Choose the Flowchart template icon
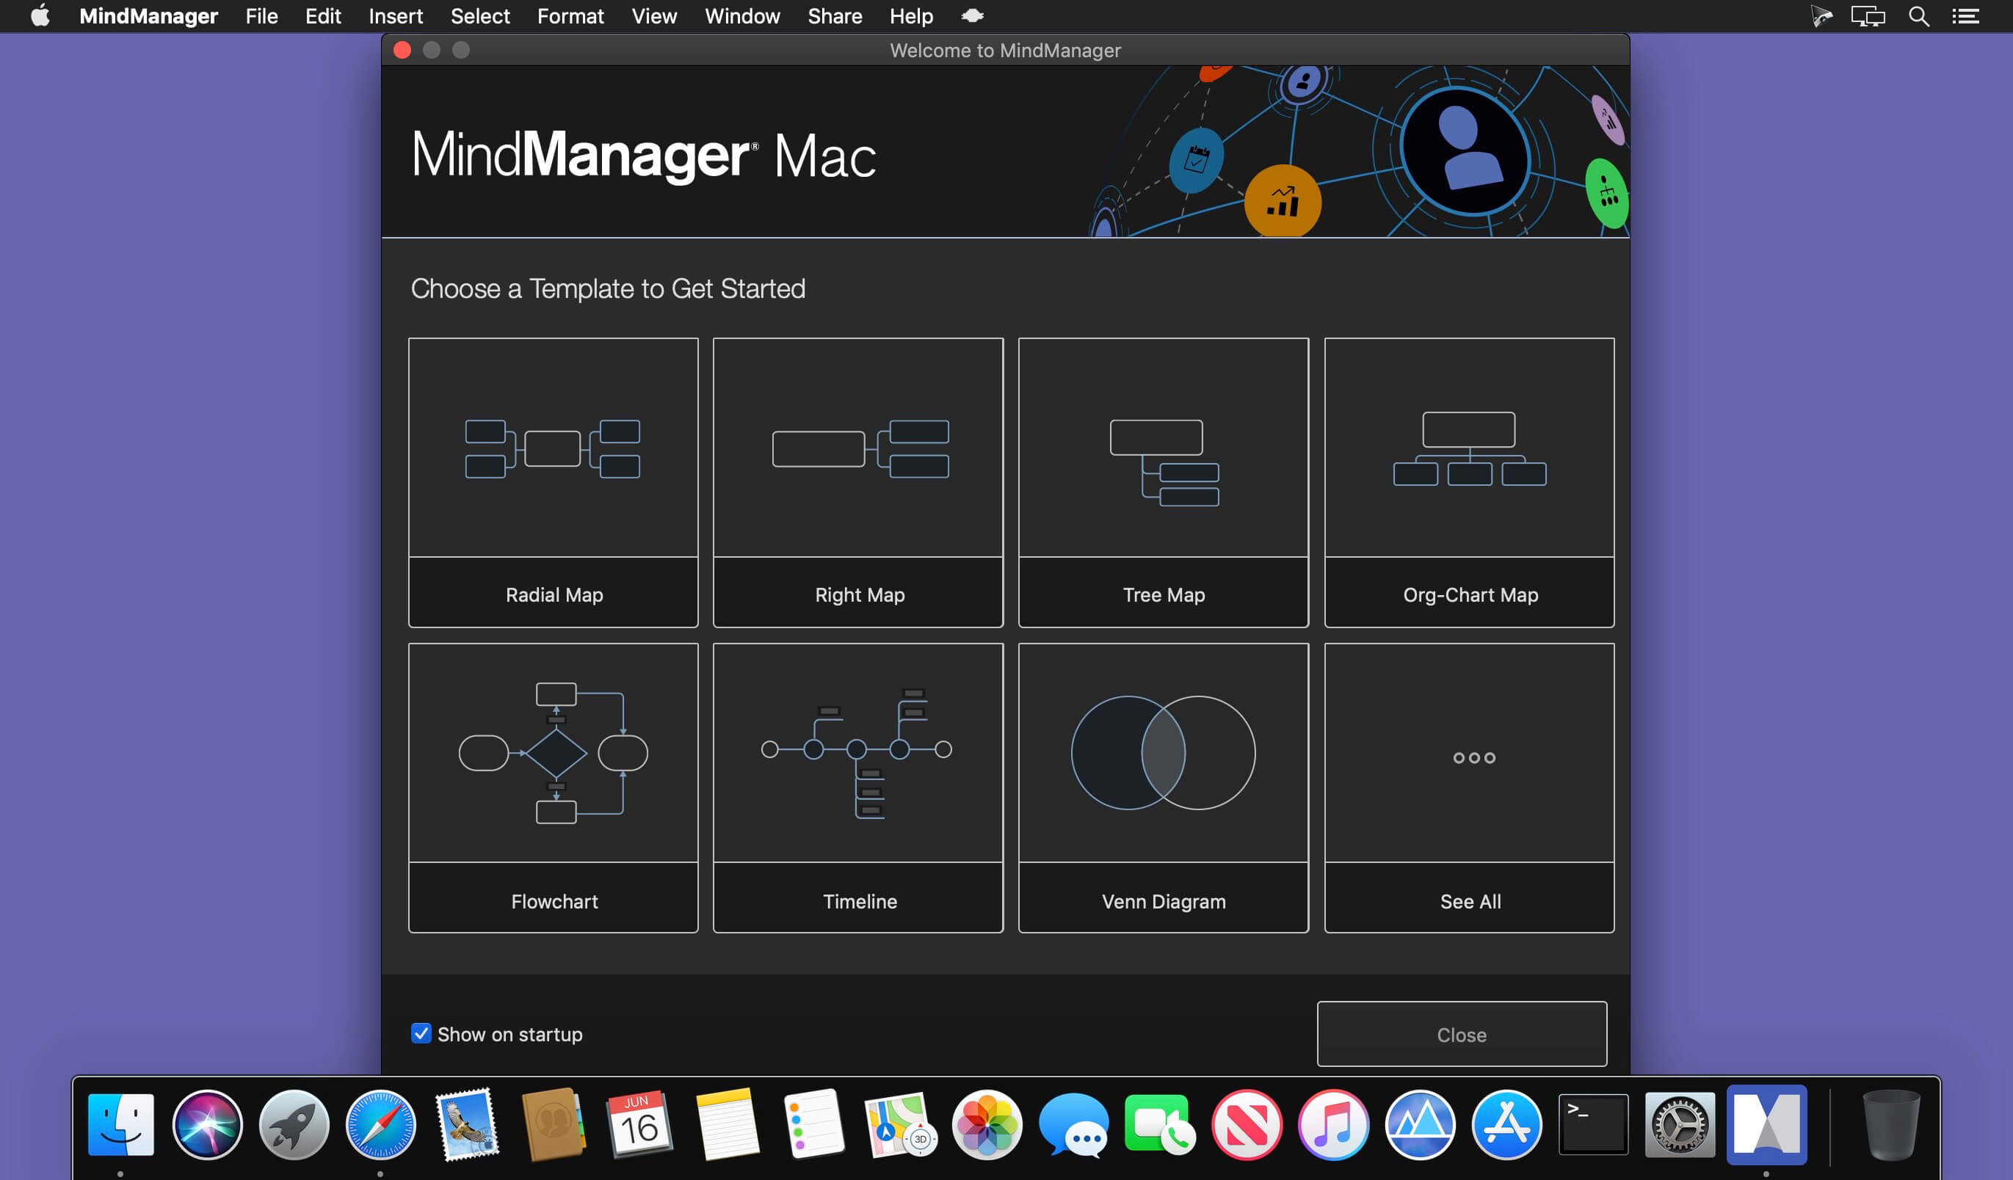 [x=553, y=753]
